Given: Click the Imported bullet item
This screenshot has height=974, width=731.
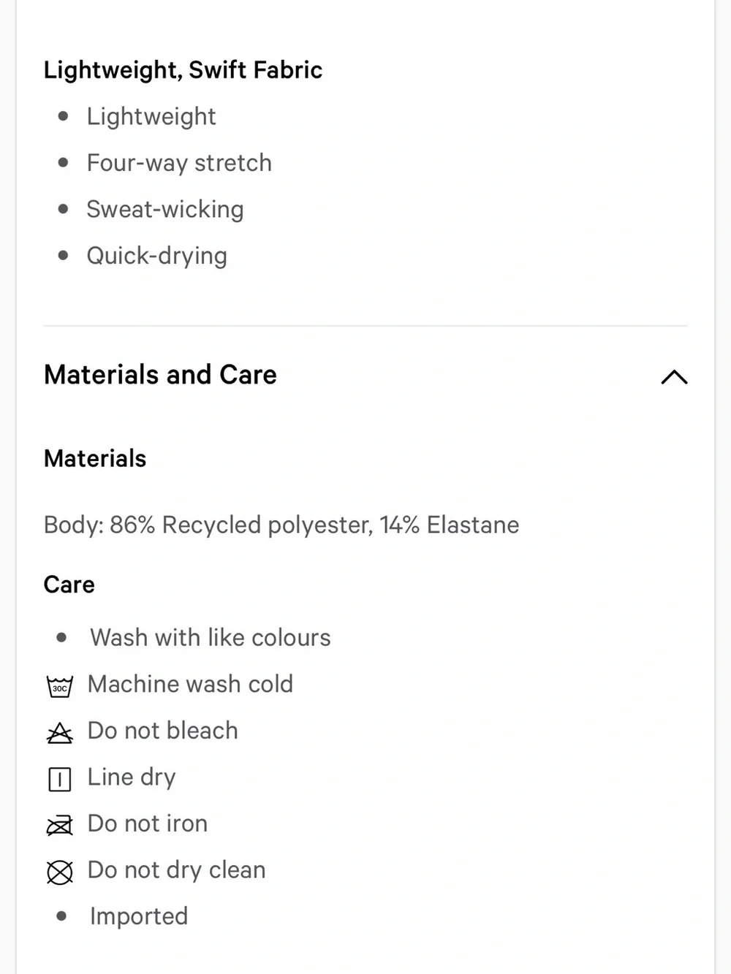Looking at the screenshot, I should tap(139, 916).
